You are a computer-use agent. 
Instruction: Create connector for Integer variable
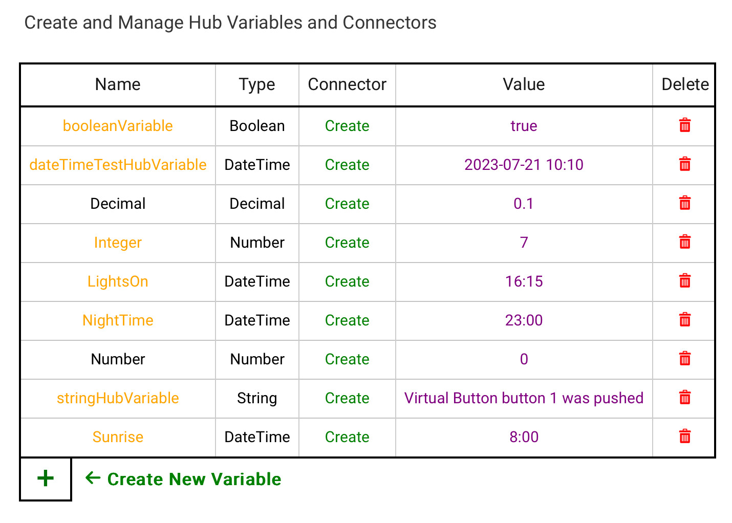[347, 243]
